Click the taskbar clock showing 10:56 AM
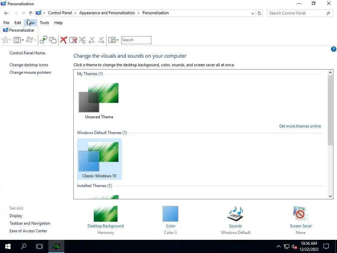Image resolution: width=337 pixels, height=253 pixels. pos(309,246)
